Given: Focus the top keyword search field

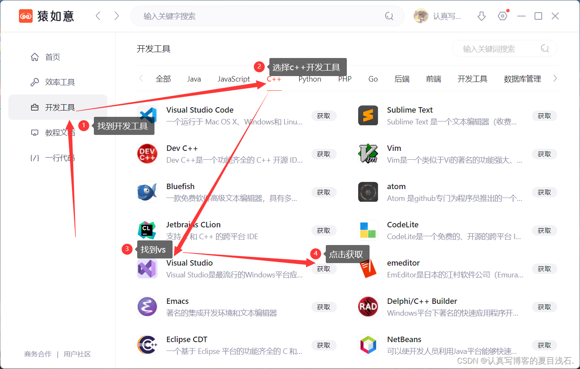Looking at the screenshot, I should (x=267, y=16).
